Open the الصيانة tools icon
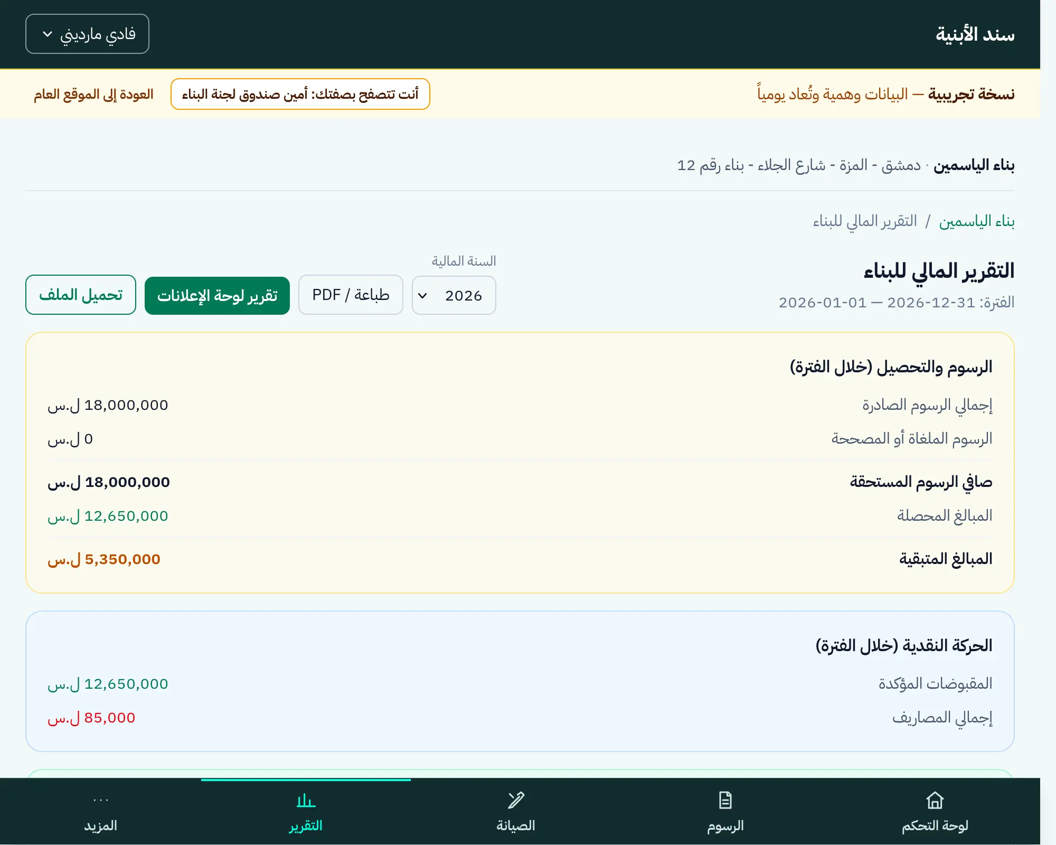This screenshot has height=845, width=1056. pos(516,800)
